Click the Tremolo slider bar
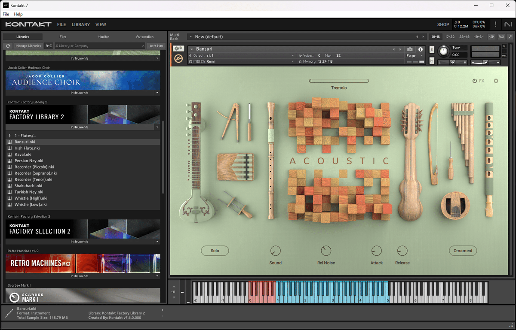 339,81
